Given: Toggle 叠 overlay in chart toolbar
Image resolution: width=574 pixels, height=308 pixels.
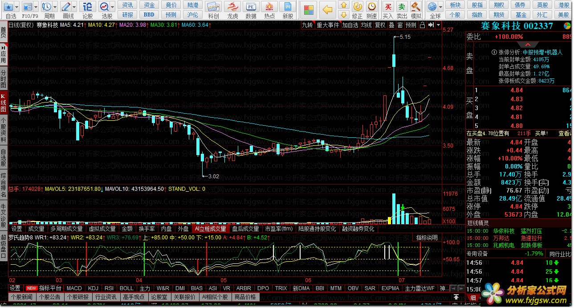Looking at the screenshot, I should [391, 25].
